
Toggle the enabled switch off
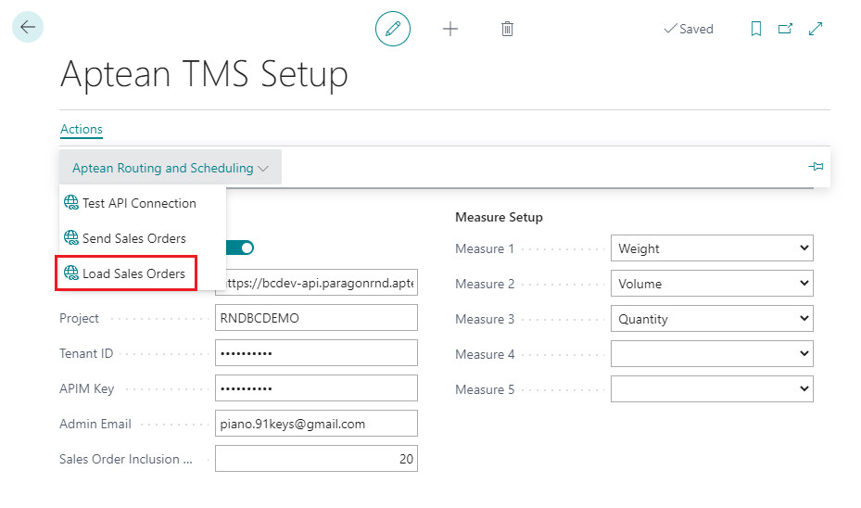pyautogui.click(x=240, y=248)
